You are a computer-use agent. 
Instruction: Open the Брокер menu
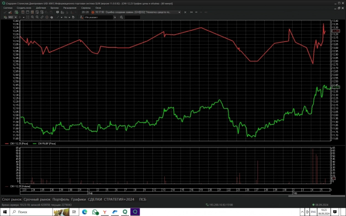click(54, 8)
